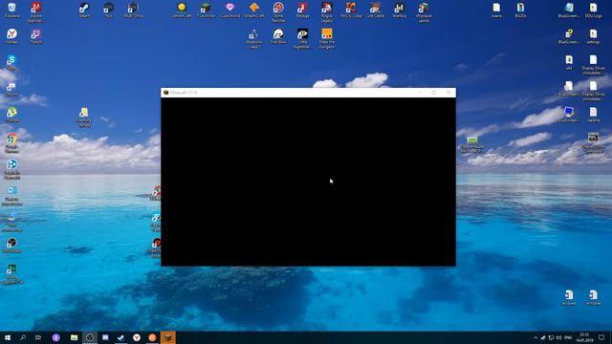Viewport: 612px width, 344px height.
Task: Open the StreamCraft desktop shortcut
Action: click(x=254, y=11)
